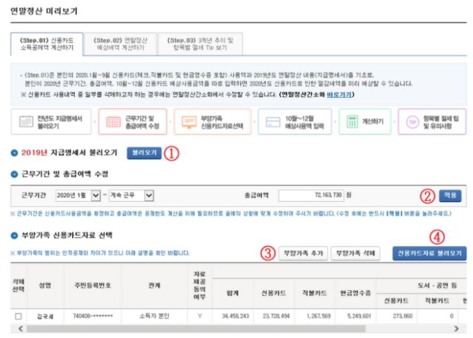Select the 주민등록번호 cell 740408-********
The height and width of the screenshot is (338, 473).
click(93, 316)
